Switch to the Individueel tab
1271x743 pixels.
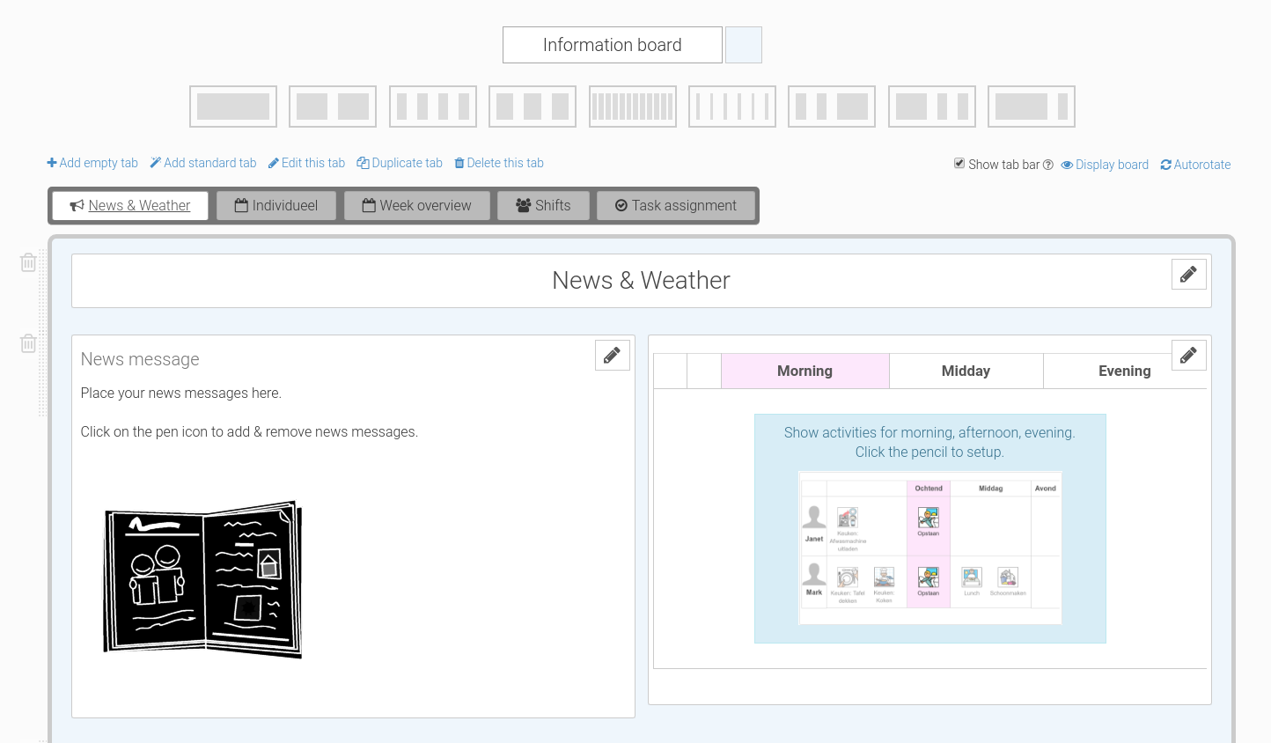point(276,205)
